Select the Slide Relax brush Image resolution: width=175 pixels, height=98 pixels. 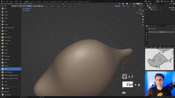click(11, 56)
